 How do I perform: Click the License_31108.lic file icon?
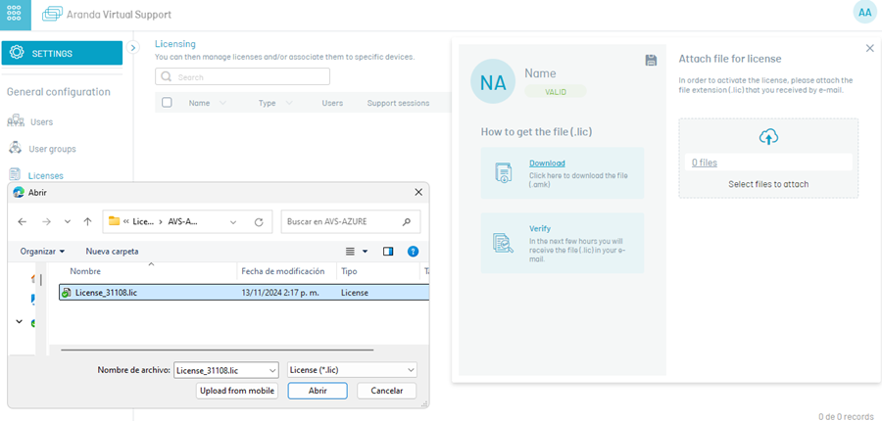67,293
